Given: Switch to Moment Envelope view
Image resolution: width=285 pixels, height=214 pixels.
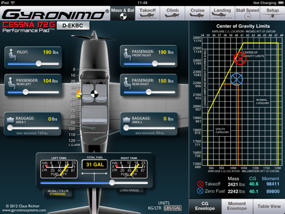Looking at the screenshot, I should (x=237, y=206).
